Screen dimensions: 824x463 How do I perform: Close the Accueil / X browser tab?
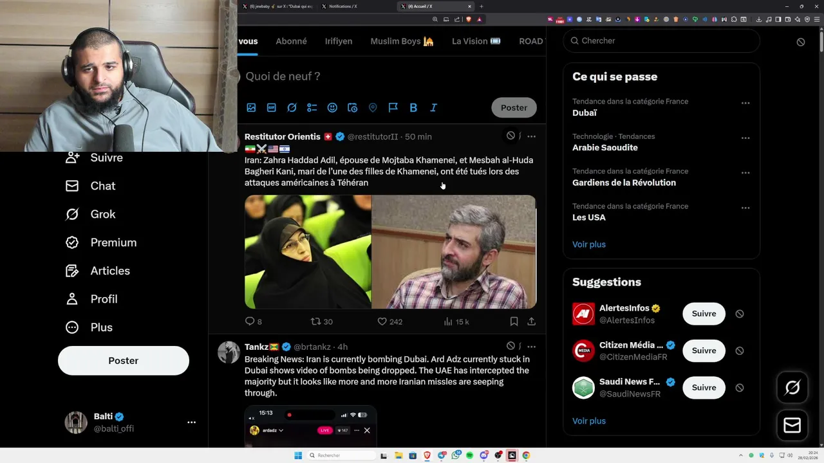(x=469, y=6)
